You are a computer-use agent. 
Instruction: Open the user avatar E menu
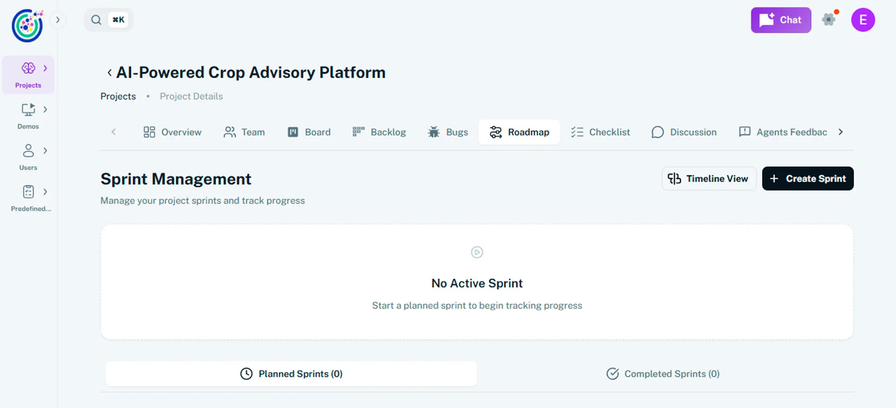[863, 20]
